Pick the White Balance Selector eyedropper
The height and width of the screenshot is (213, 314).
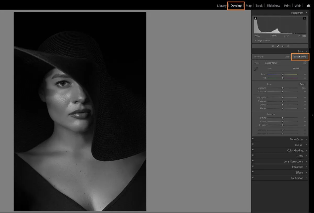click(x=256, y=69)
